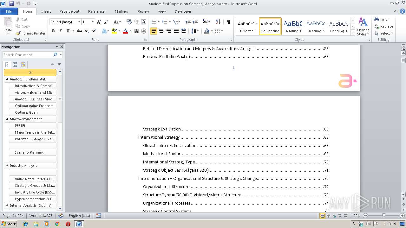Go to PESTEL heading in Navigation
Image resolution: width=406 pixels, height=228 pixels.
(x=33, y=126)
